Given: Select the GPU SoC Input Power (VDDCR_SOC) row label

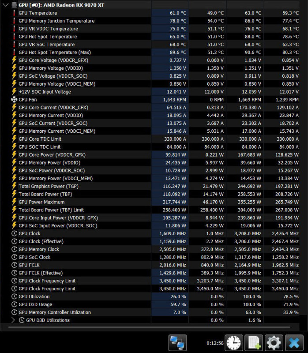Looking at the screenshot, I should 58,225.
